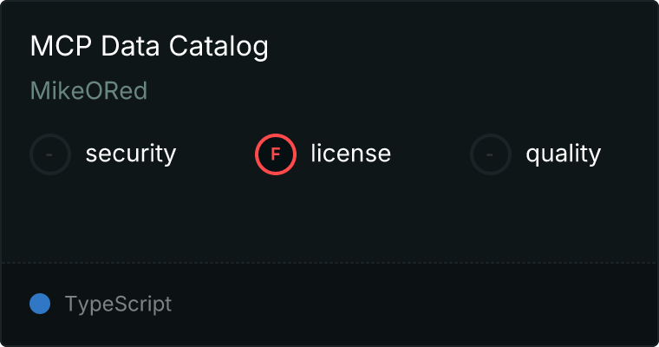Click empty card area below the grades row
This screenshot has width=659, height=347.
pyautogui.click(x=329, y=217)
